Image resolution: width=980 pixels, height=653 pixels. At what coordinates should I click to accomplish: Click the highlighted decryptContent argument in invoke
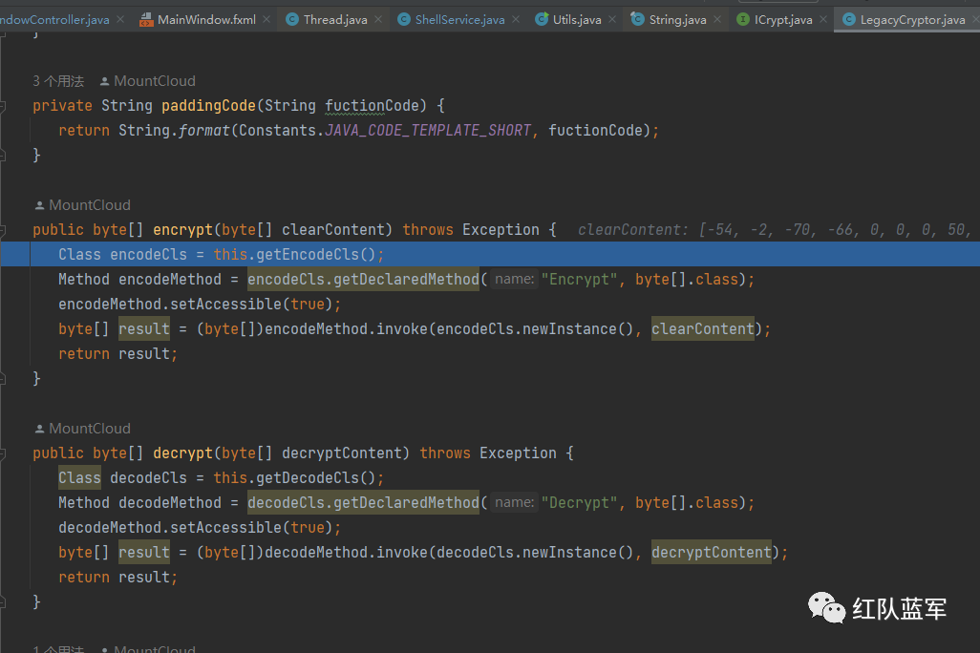click(712, 553)
